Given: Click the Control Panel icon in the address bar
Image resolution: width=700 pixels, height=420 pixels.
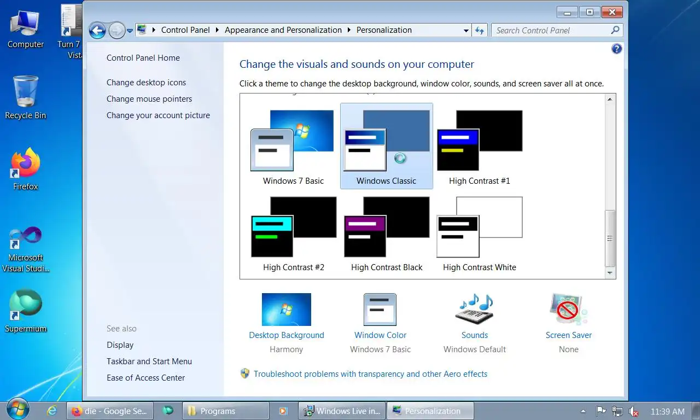Looking at the screenshot, I should click(x=142, y=30).
